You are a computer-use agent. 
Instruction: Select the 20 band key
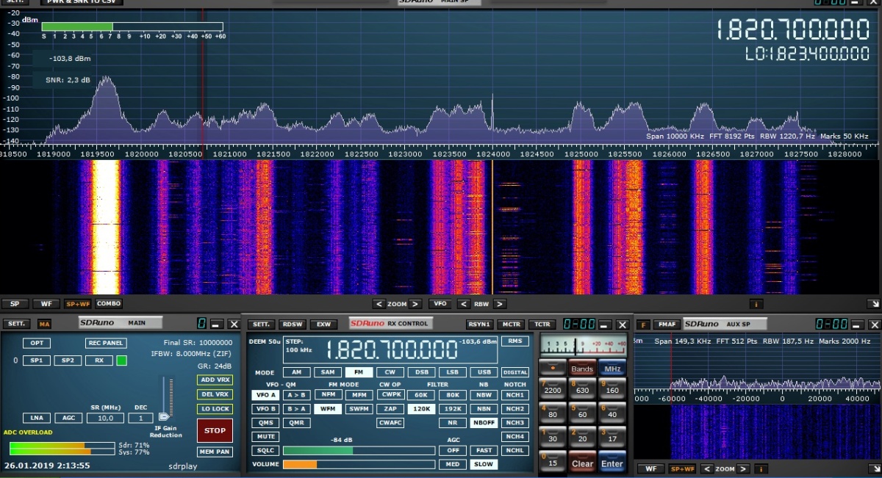point(582,438)
